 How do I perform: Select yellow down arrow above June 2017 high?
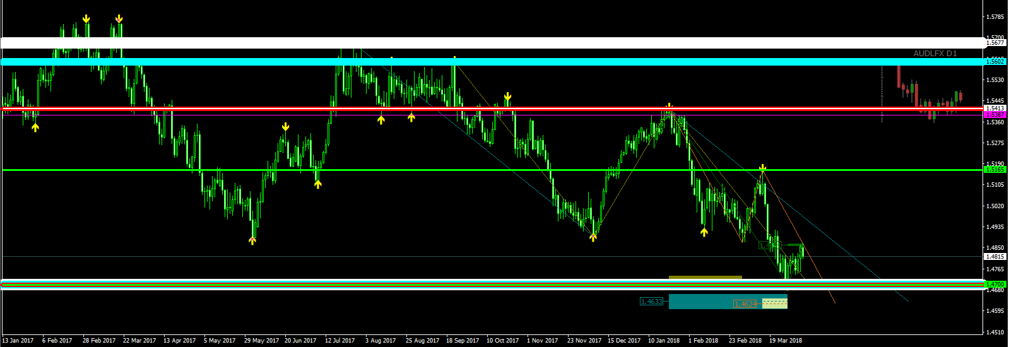click(x=285, y=127)
